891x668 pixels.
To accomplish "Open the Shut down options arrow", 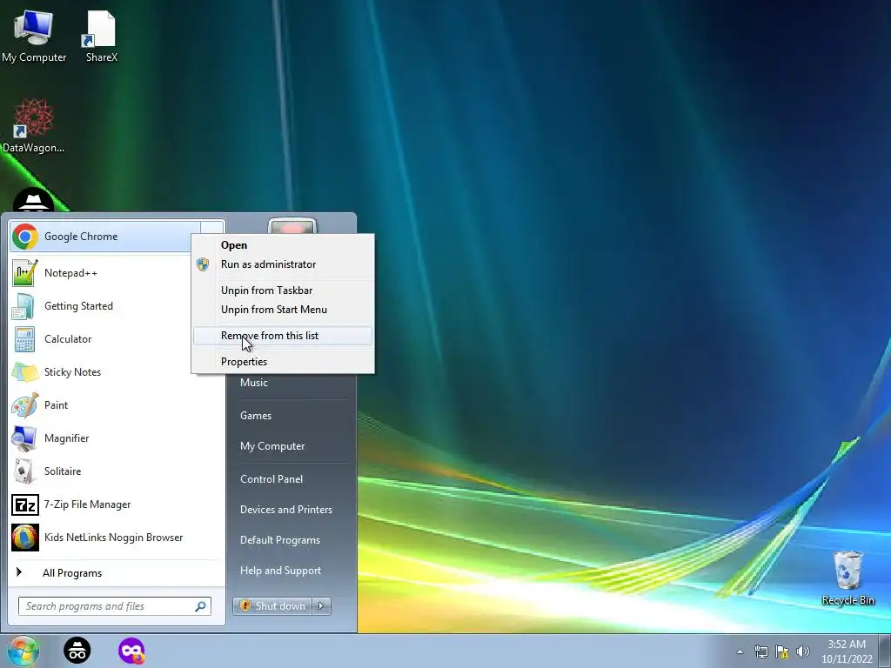I will [322, 606].
